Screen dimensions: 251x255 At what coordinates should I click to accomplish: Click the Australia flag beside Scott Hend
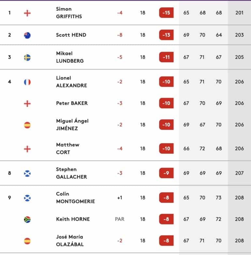(27, 35)
